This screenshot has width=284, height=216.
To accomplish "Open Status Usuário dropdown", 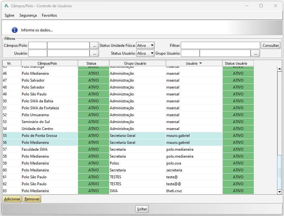I will (x=145, y=53).
